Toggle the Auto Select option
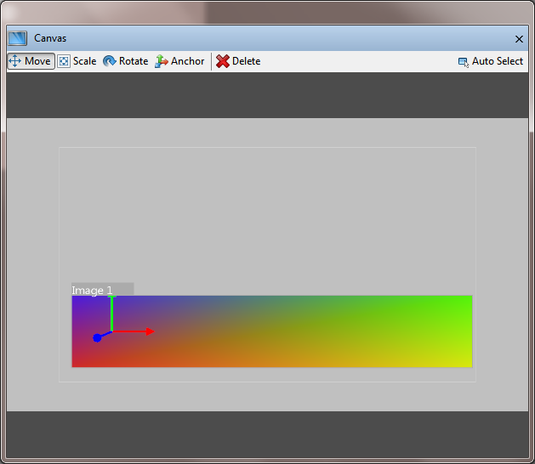 point(497,61)
